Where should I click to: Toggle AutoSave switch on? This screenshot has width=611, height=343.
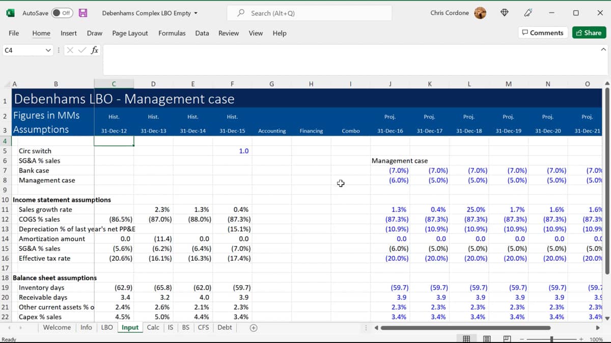tap(62, 13)
